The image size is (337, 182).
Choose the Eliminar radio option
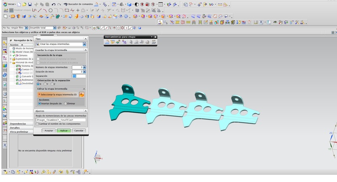click(x=65, y=103)
